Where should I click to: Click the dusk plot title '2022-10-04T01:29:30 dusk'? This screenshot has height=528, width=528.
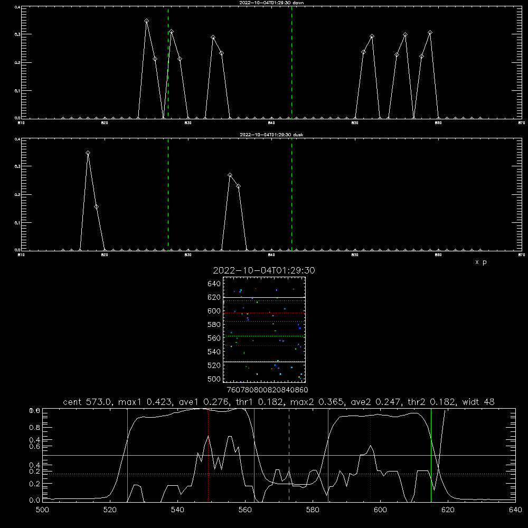click(x=271, y=135)
